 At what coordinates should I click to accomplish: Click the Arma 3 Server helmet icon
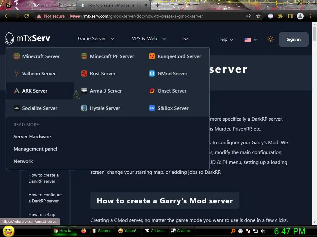[84, 90]
